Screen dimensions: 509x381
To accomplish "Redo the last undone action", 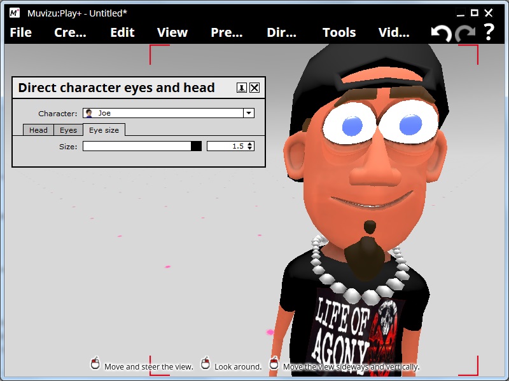I will [x=465, y=33].
